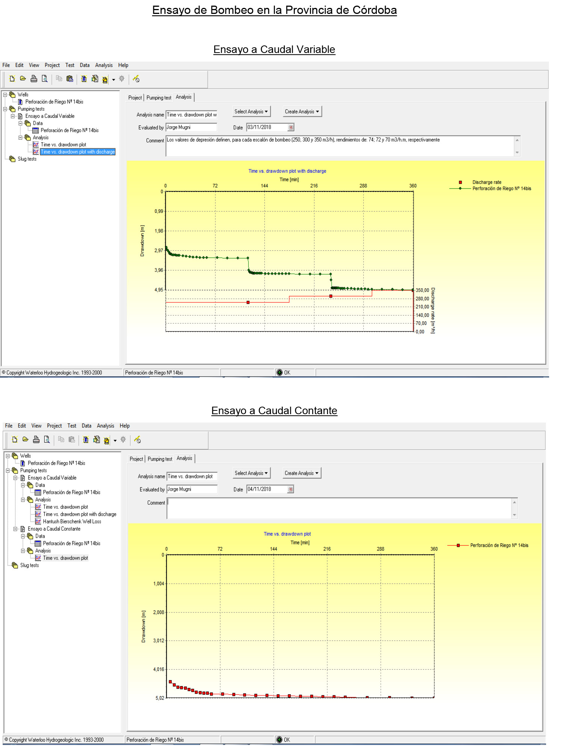Click Copy icon in Caudal Contante window toolbar

[x=61, y=440]
